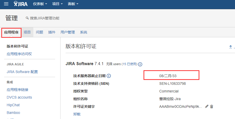Click the 管理 page title
Image resolution: width=235 pixels, height=119 pixels.
tap(12, 18)
